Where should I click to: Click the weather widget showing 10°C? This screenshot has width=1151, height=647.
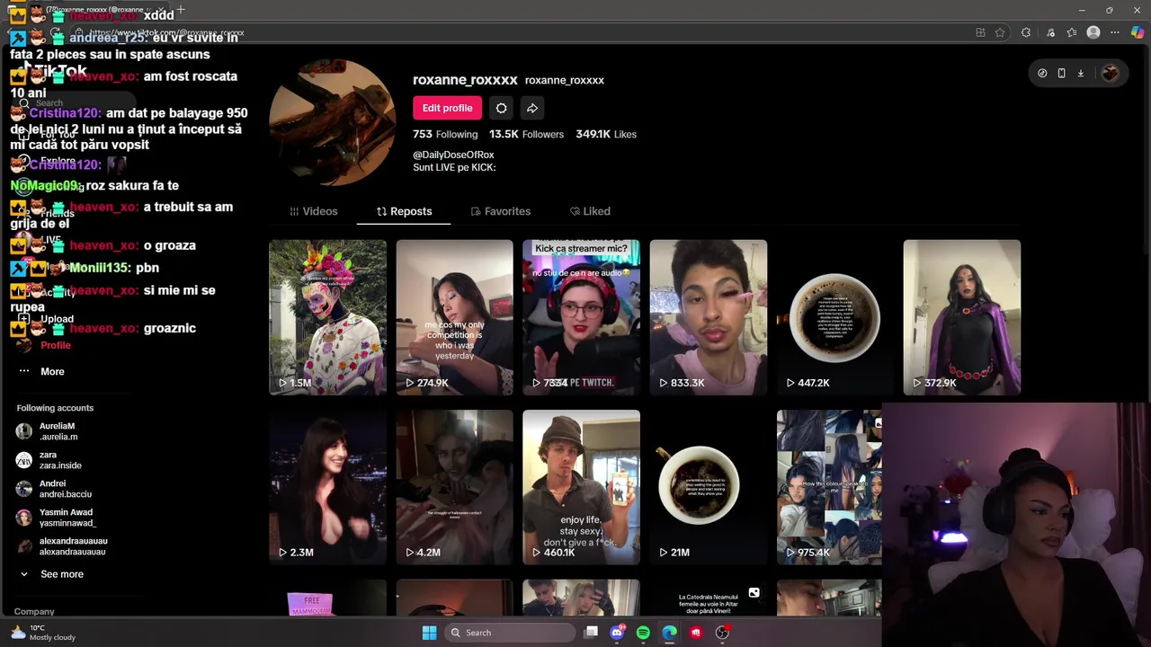[43, 633]
